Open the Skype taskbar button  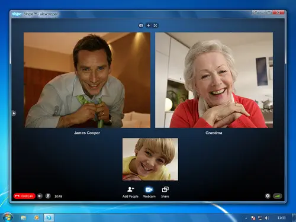pos(49,218)
